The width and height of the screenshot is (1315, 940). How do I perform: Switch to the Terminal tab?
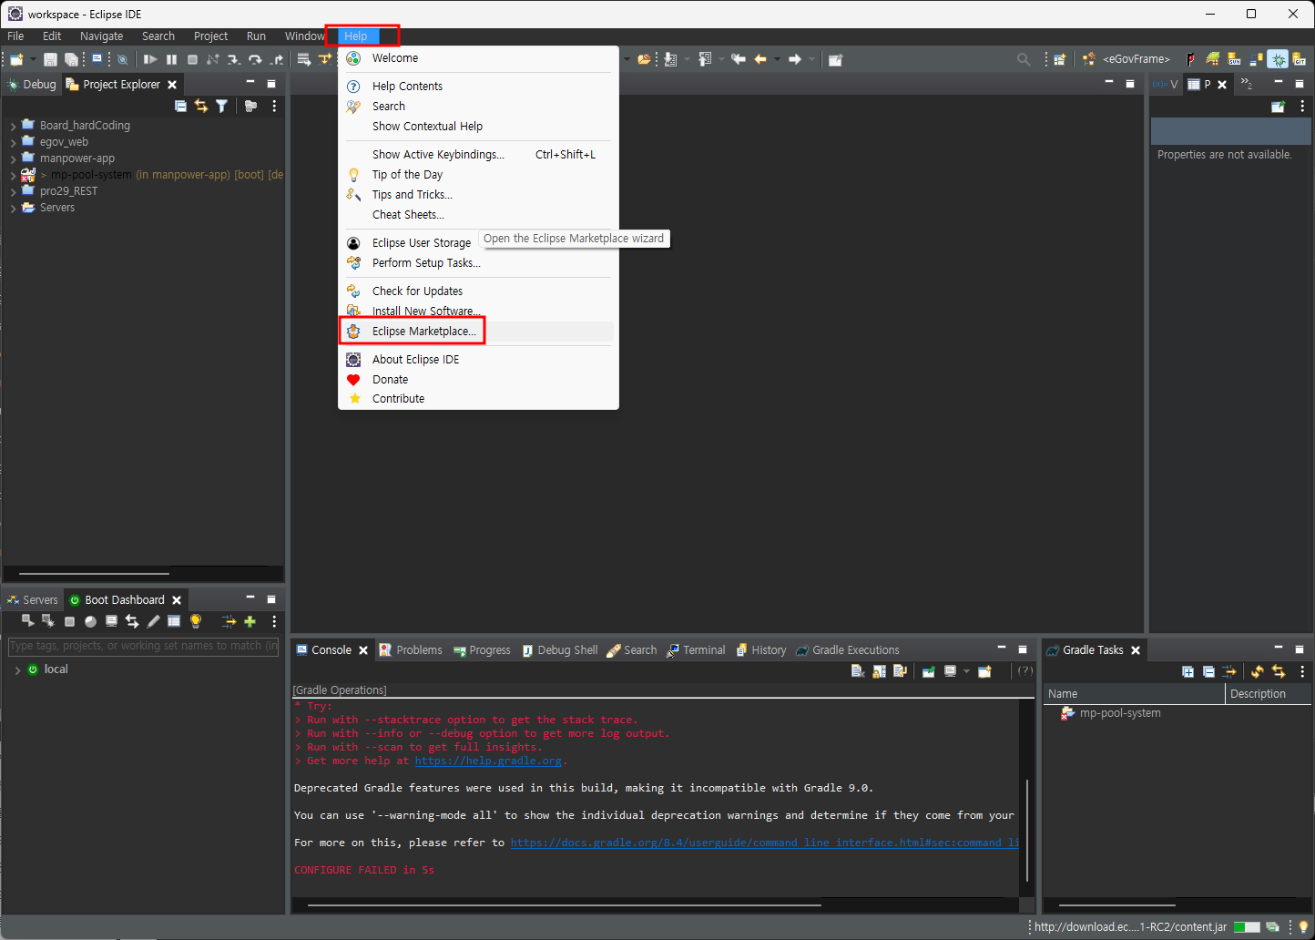coord(697,650)
